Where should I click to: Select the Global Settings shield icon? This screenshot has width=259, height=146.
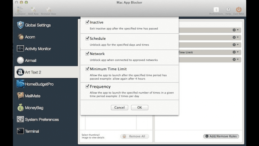20,25
